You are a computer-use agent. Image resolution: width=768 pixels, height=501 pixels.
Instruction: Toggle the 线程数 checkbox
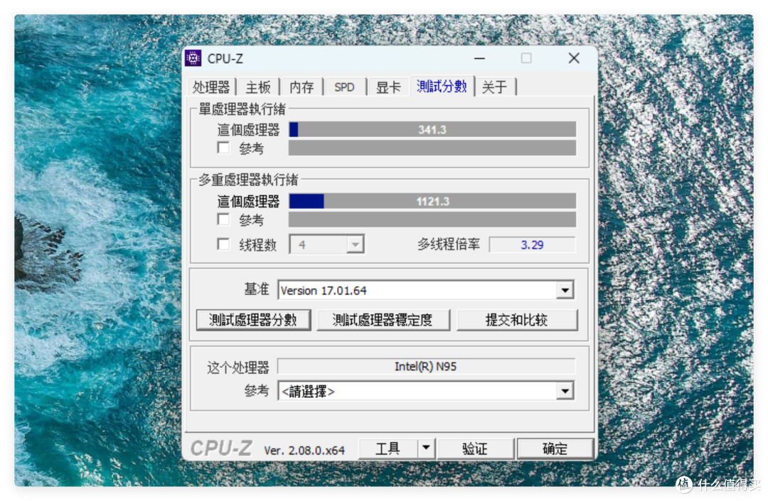(x=223, y=244)
